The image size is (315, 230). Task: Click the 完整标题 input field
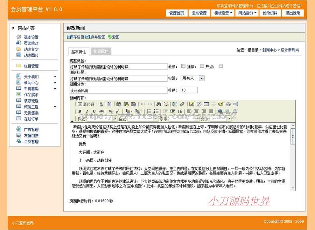pos(118,67)
